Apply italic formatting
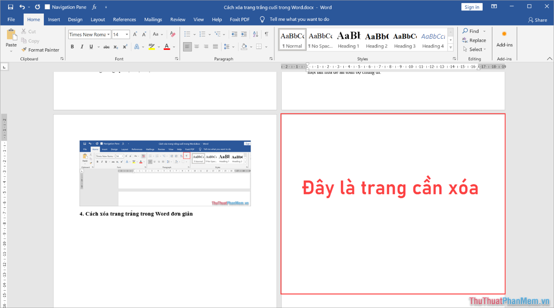The width and height of the screenshot is (554, 308). tap(82, 46)
